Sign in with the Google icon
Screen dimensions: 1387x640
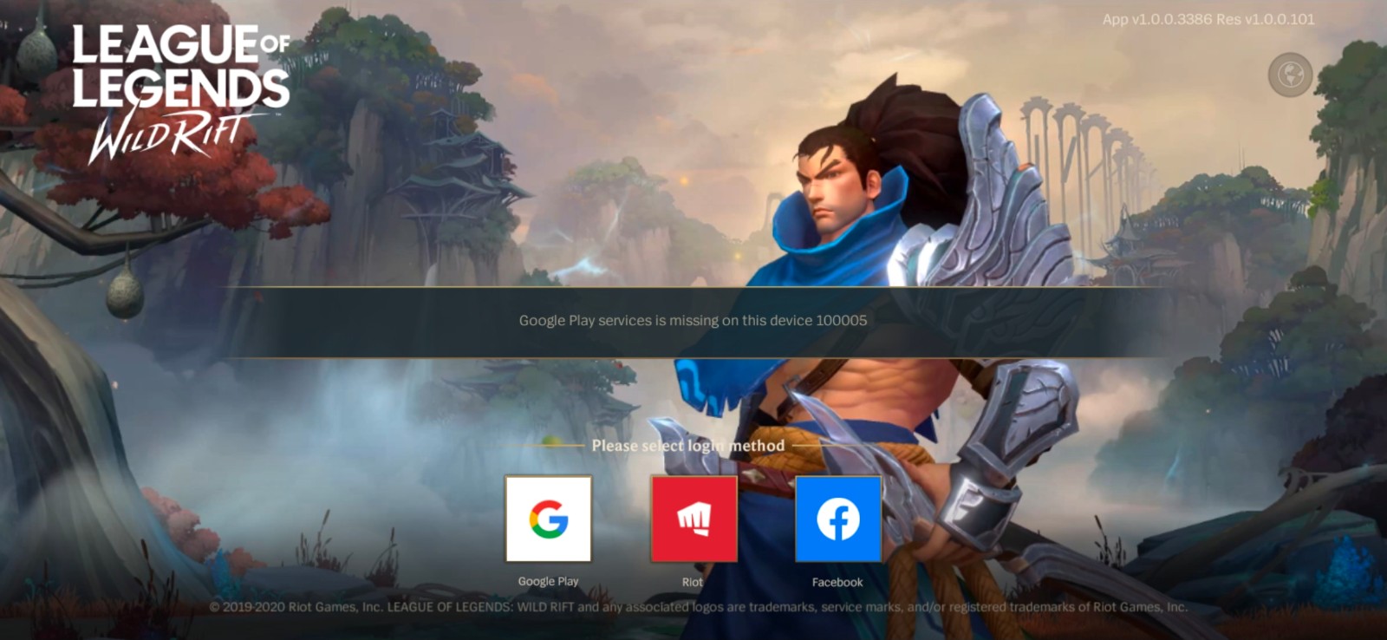(548, 519)
